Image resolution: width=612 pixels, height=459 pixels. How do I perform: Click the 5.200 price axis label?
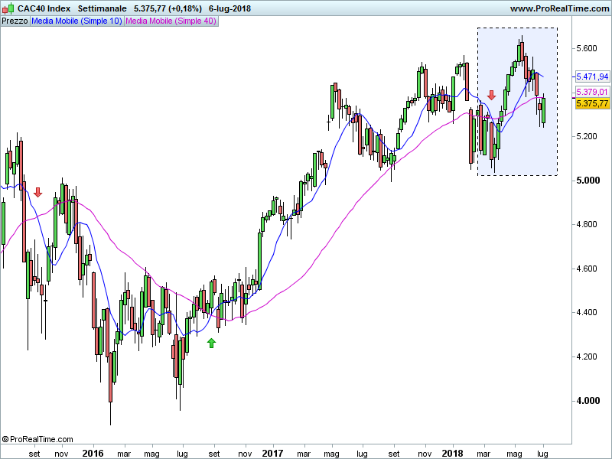click(587, 136)
